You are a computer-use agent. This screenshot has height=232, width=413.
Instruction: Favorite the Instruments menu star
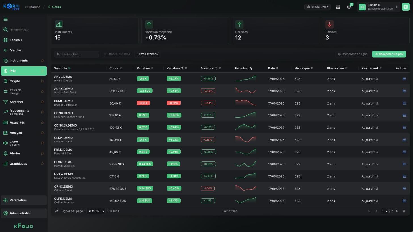(x=42, y=61)
